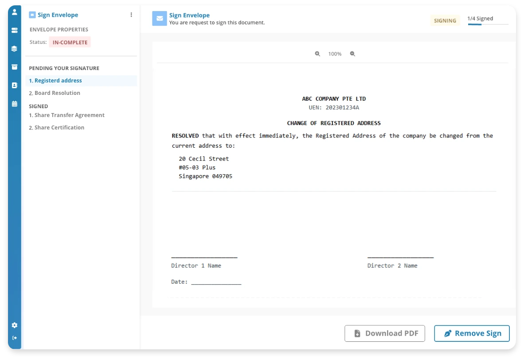524x360 pixels.
Task: Click the Remove Sign button
Action: [471, 333]
